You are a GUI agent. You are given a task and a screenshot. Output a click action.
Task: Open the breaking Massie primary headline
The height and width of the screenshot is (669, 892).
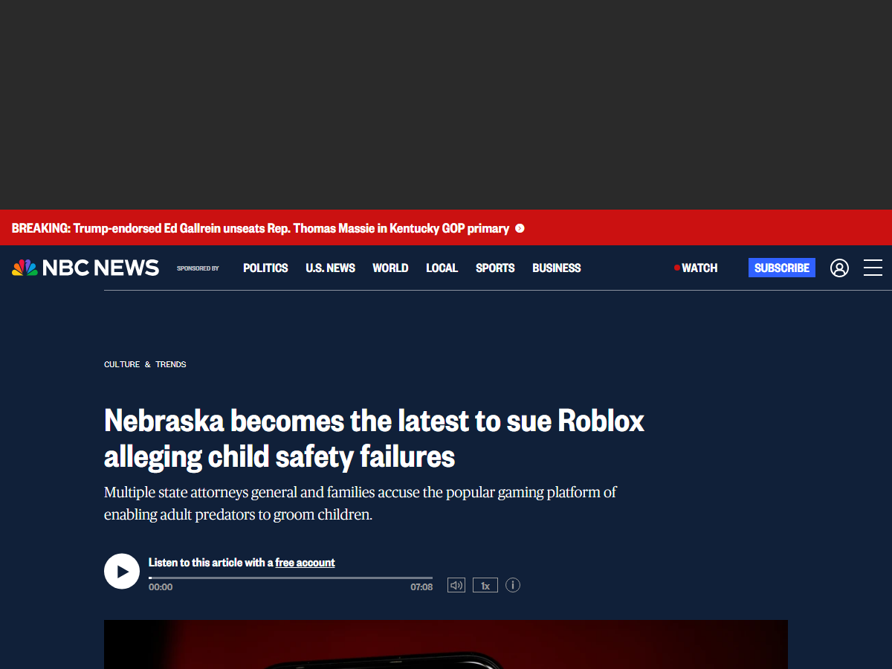tap(260, 228)
